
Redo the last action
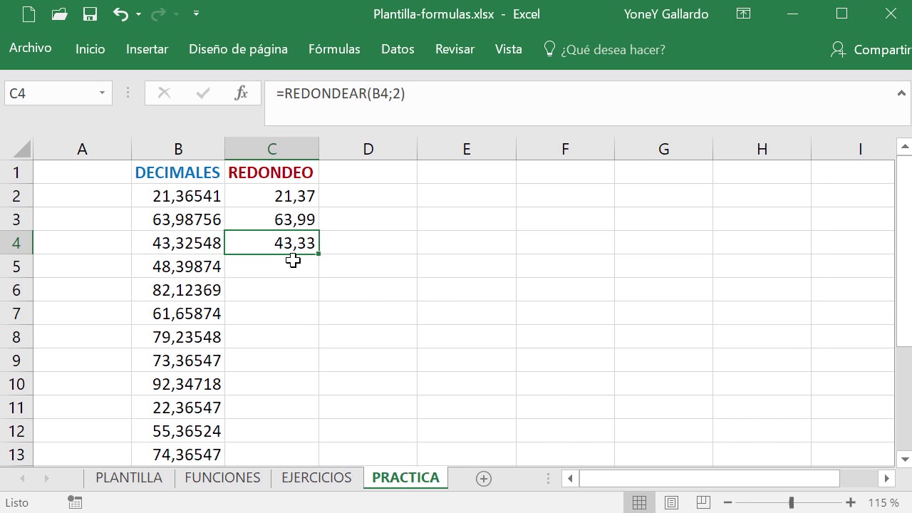(x=158, y=14)
